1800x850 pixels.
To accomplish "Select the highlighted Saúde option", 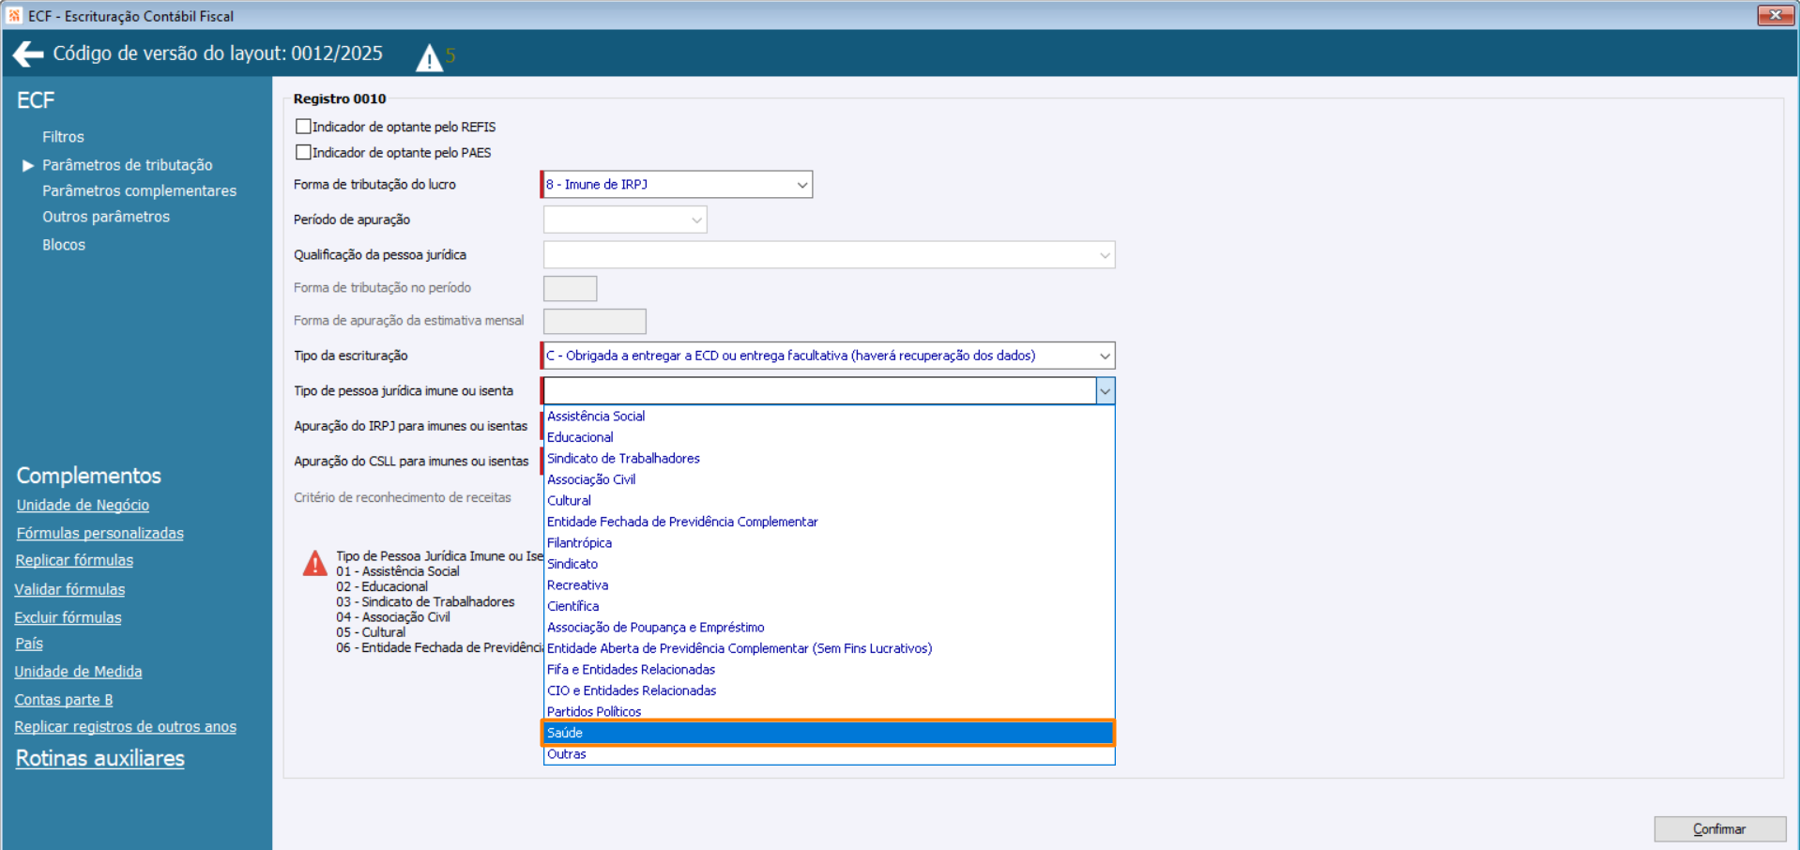I will (829, 733).
